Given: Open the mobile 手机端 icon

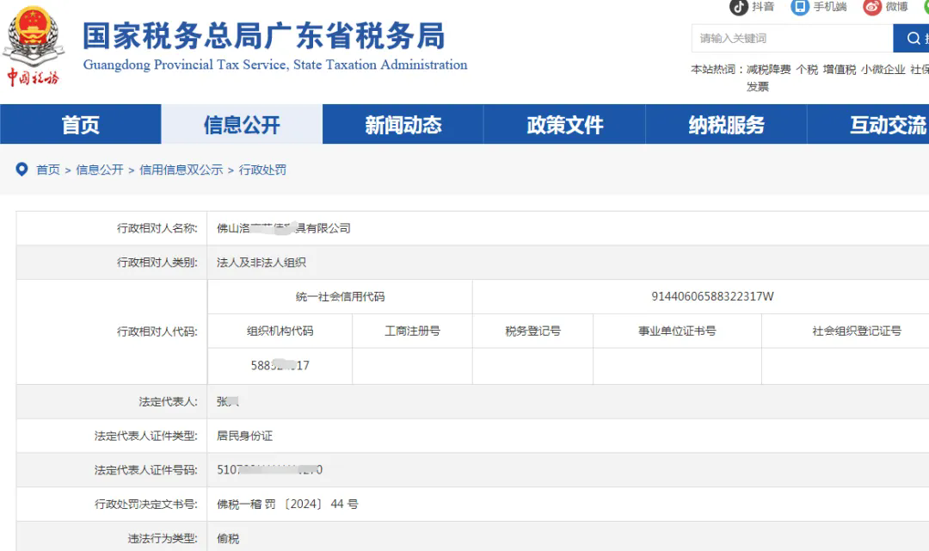Looking at the screenshot, I should tap(799, 8).
